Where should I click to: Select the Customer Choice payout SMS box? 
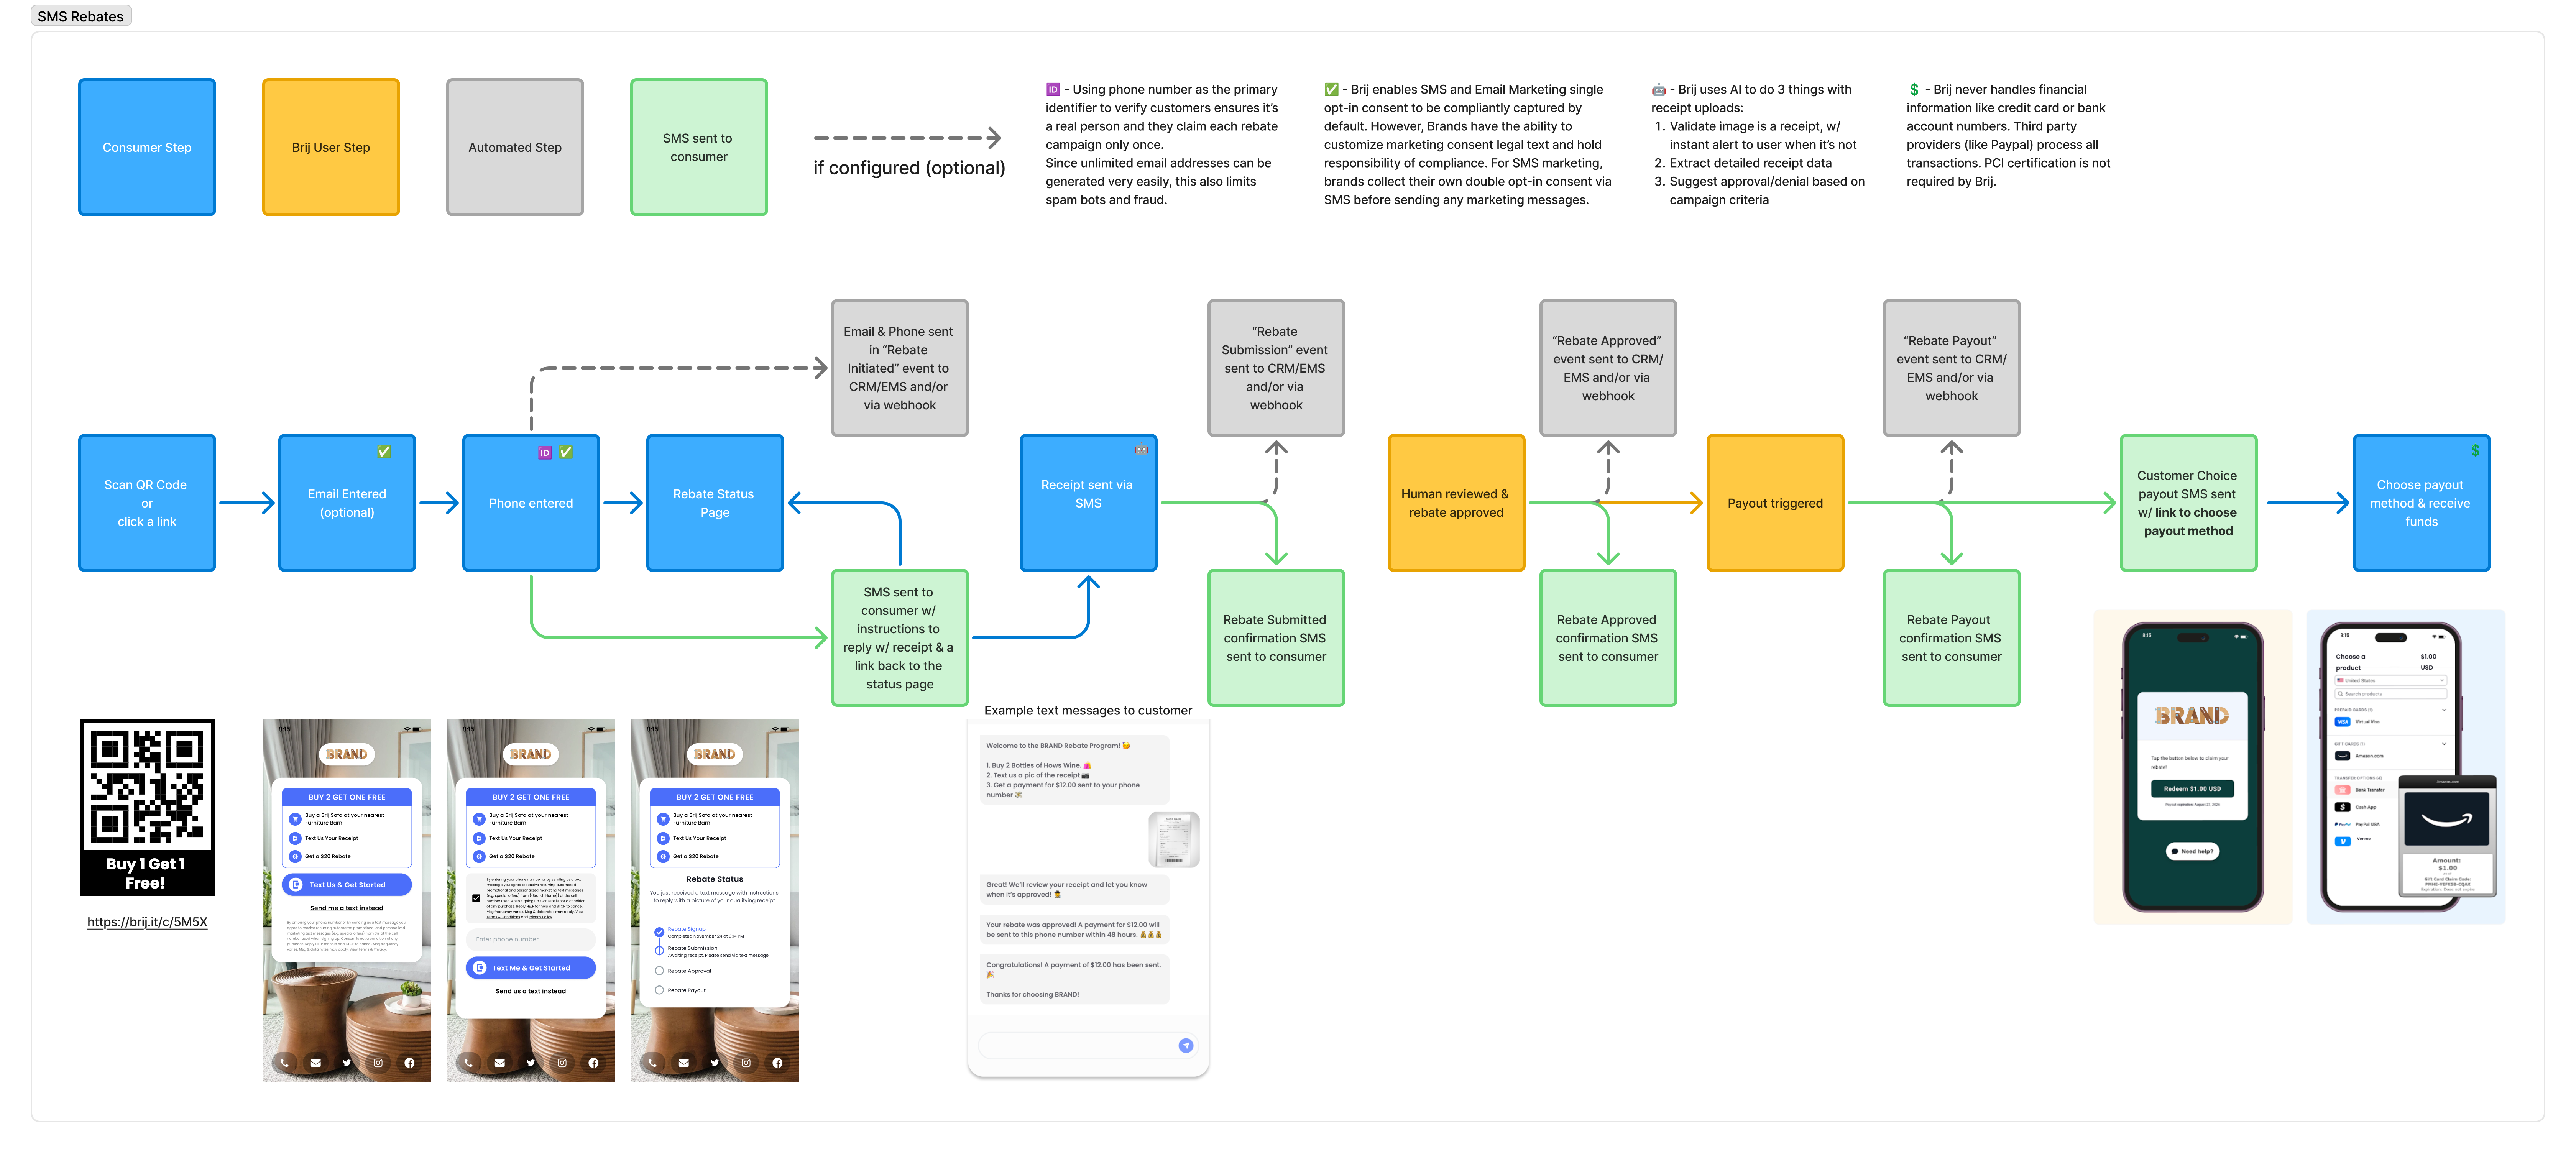coord(2189,503)
